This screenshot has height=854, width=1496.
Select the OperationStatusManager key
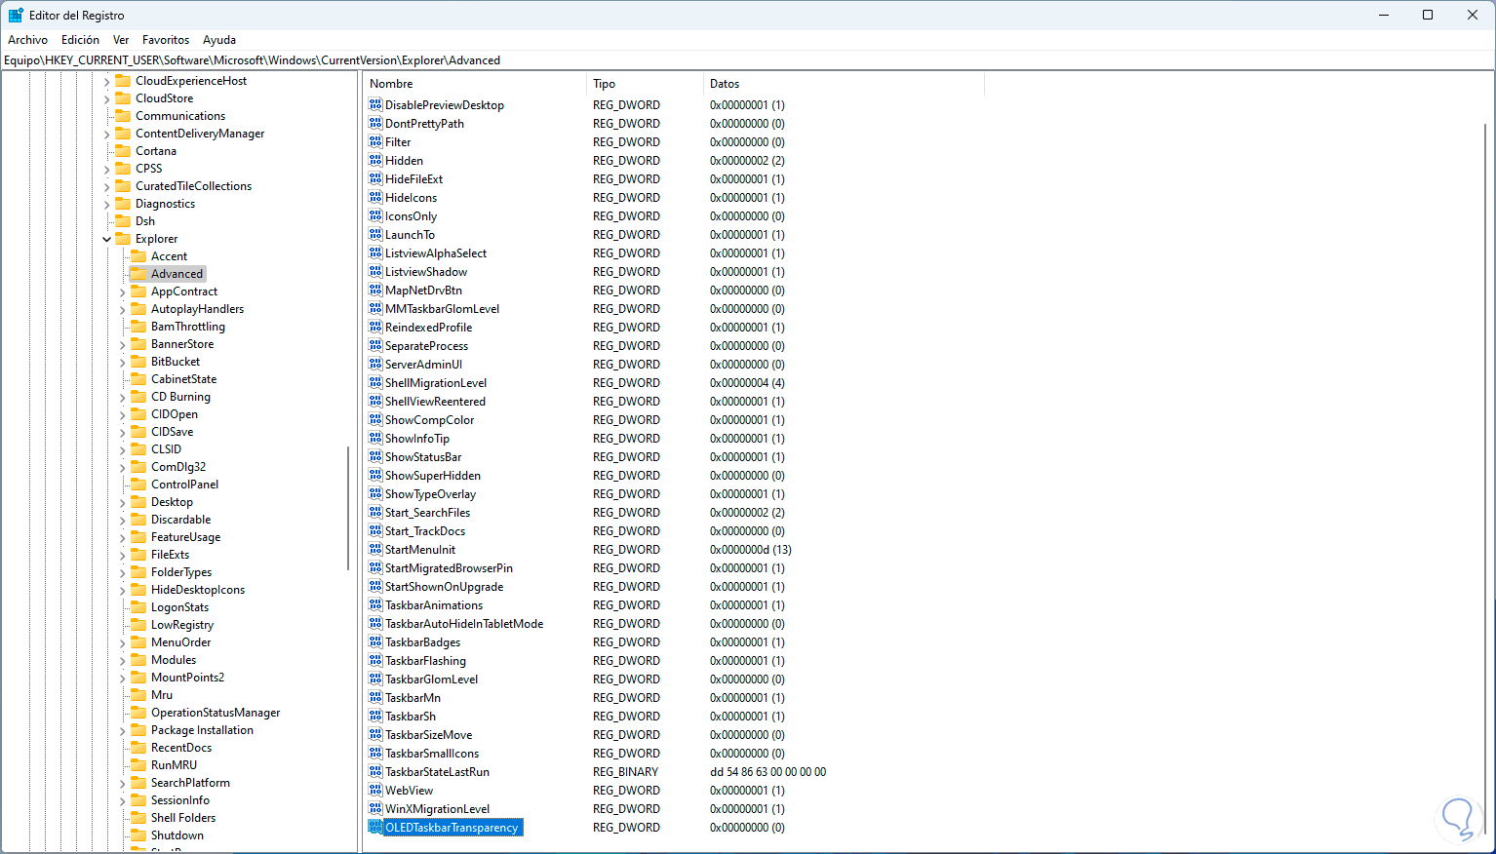(216, 713)
